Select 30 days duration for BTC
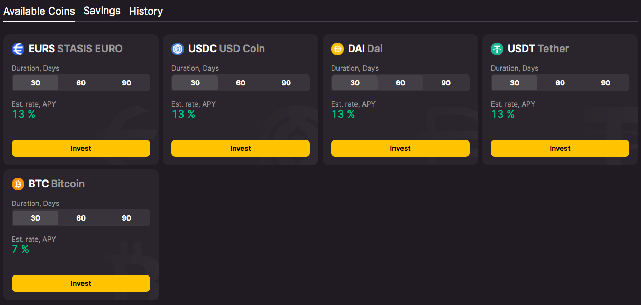The image size is (641, 305). pyautogui.click(x=35, y=218)
